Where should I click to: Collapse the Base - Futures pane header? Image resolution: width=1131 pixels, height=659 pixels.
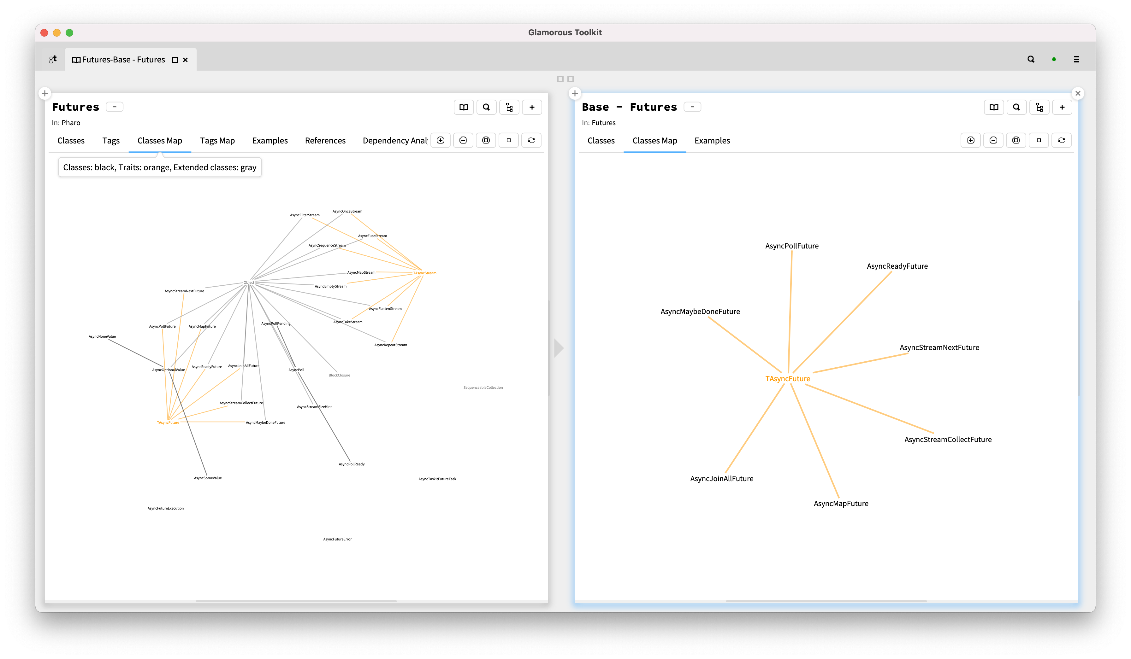pos(692,106)
